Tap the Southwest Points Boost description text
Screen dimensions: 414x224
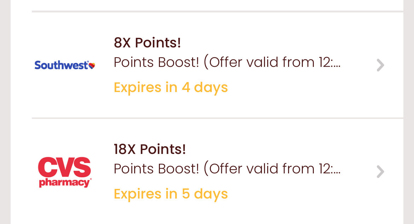[226, 63]
